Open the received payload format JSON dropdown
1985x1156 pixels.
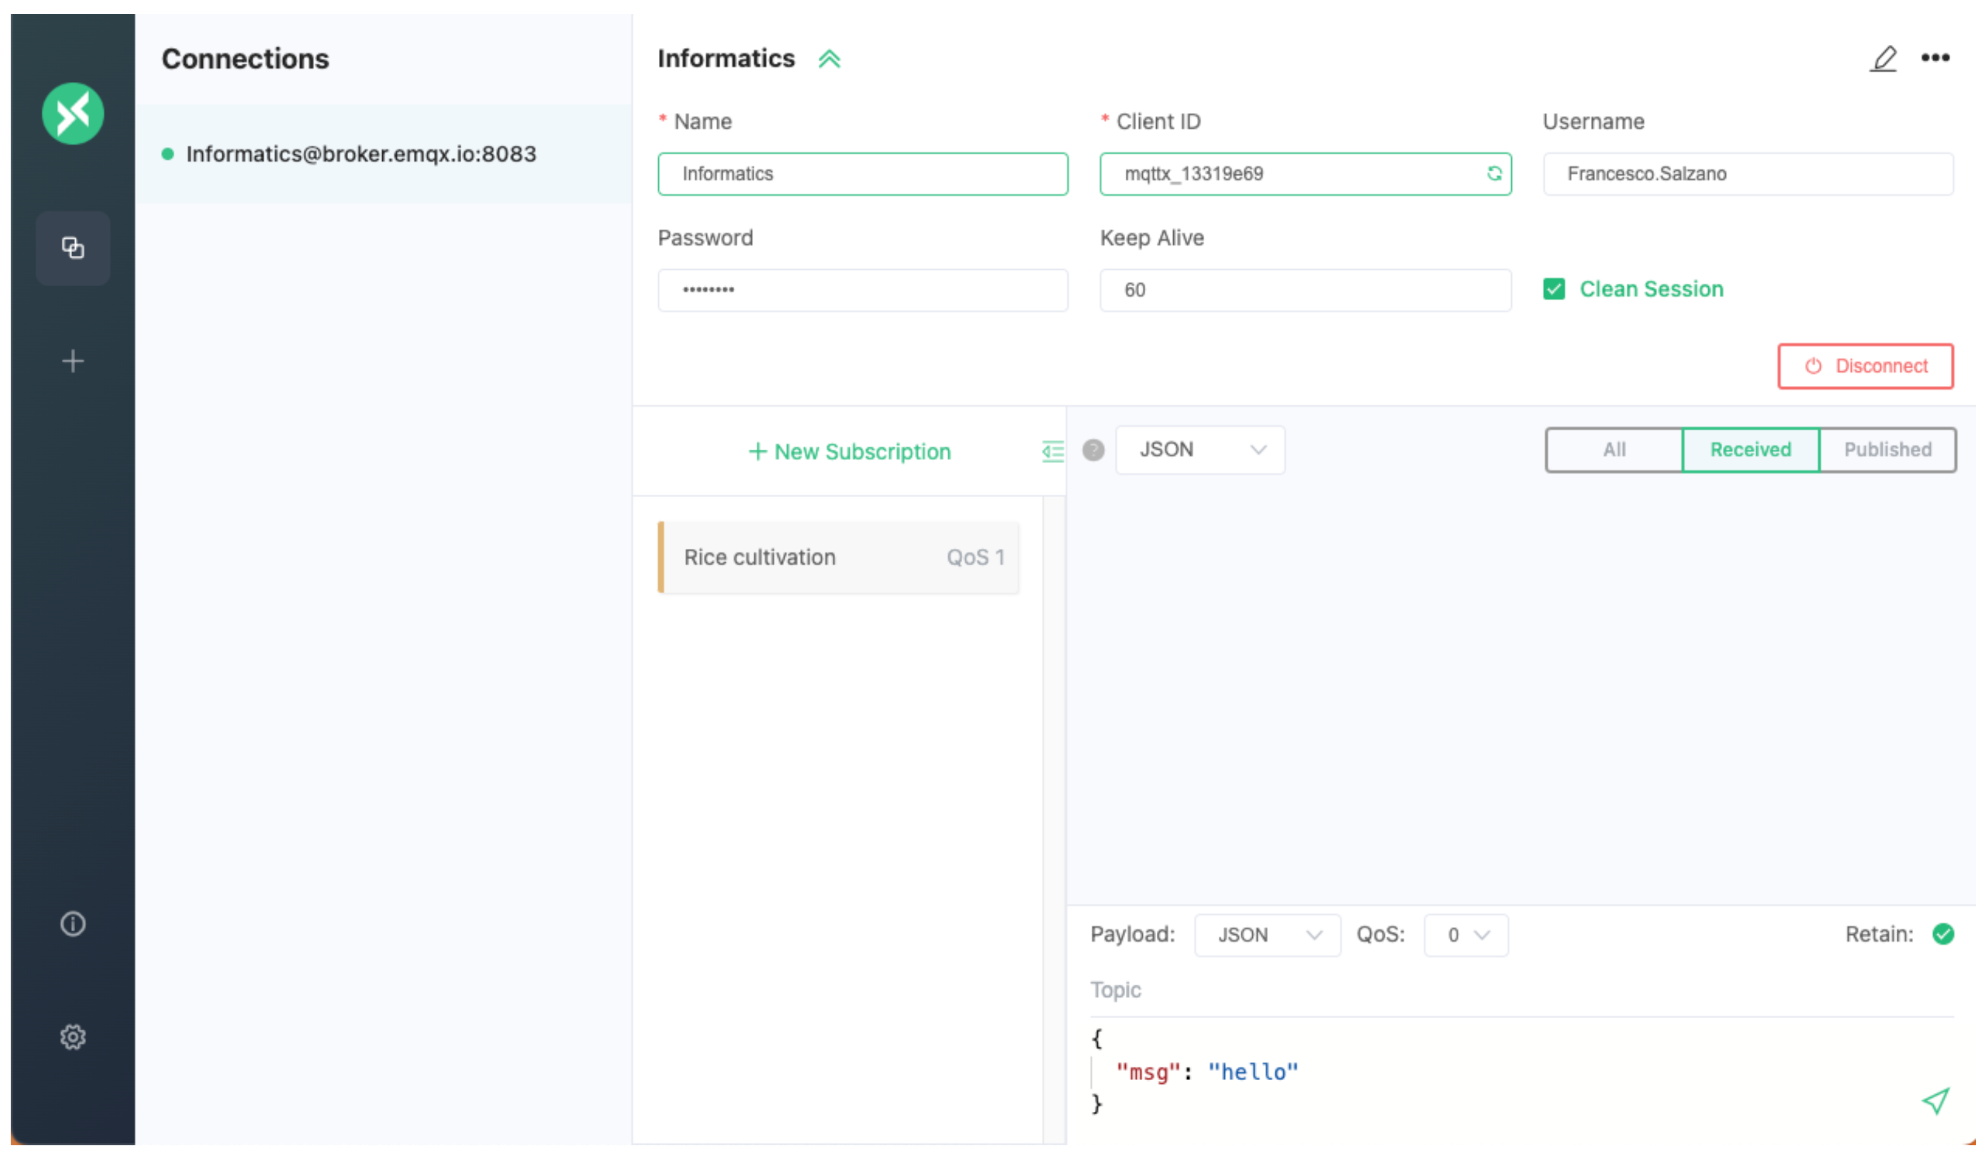(x=1200, y=450)
